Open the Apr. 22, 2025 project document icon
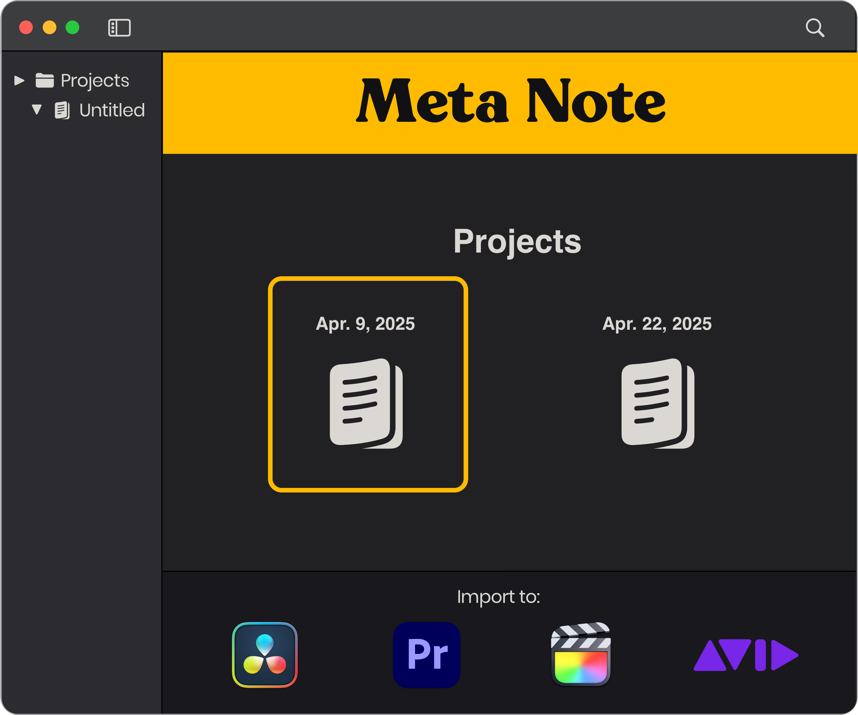858x715 pixels. click(658, 404)
